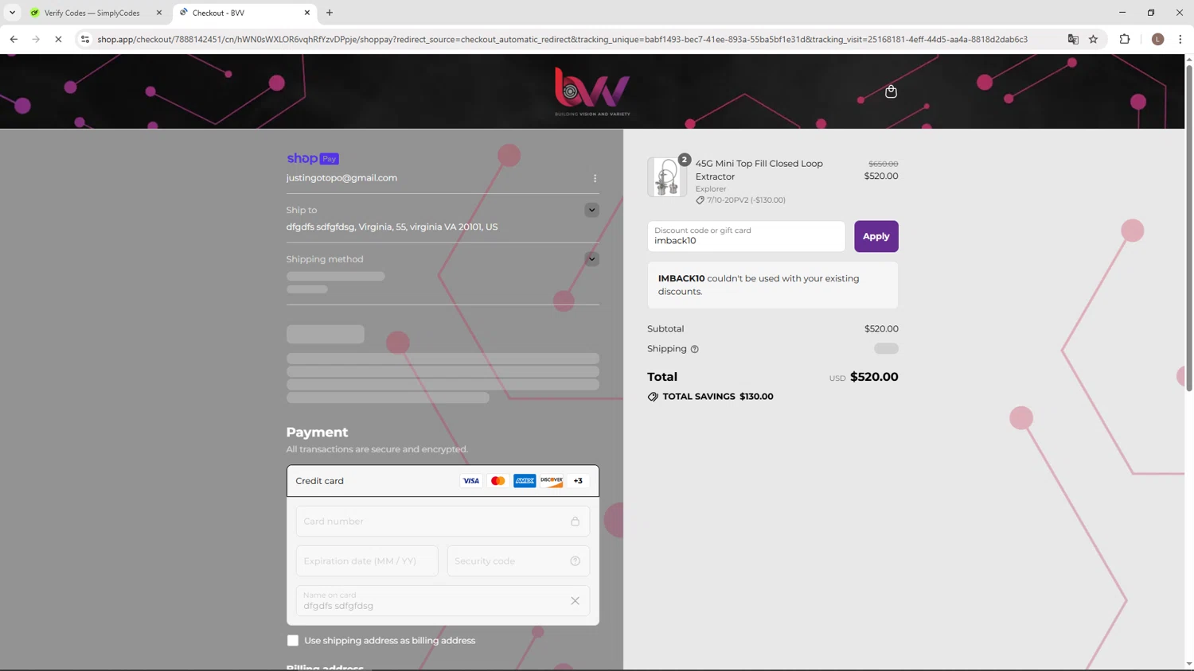The height and width of the screenshot is (671, 1194).
Task: Click the Shop Pay logo
Action: 313,158
